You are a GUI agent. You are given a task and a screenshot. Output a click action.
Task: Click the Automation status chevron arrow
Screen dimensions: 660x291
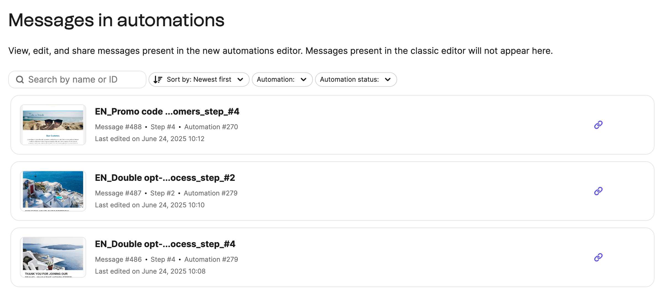pyautogui.click(x=388, y=80)
